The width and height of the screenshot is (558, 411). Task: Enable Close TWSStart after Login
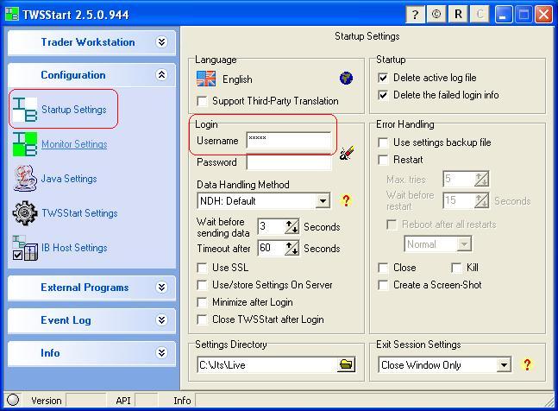pyautogui.click(x=202, y=319)
